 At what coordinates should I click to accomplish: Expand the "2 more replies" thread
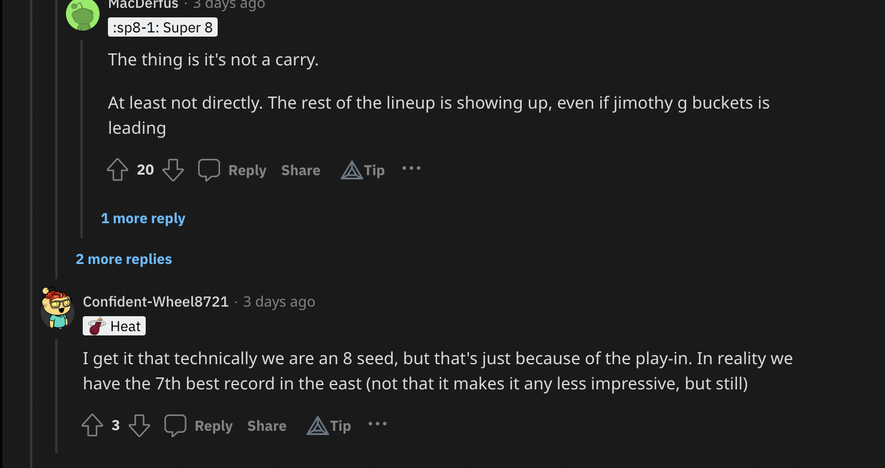coord(124,259)
